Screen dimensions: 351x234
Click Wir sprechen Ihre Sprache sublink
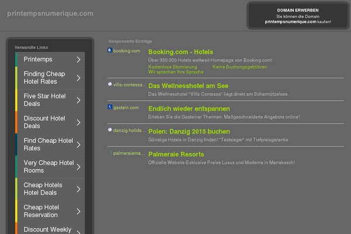click(x=175, y=72)
